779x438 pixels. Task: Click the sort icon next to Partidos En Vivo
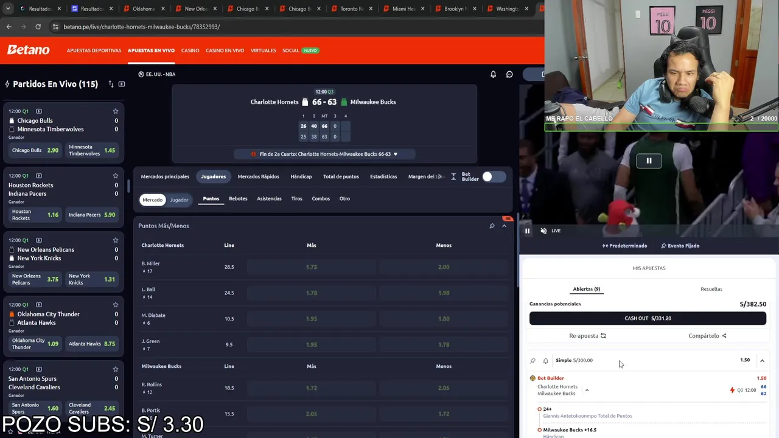[111, 84]
